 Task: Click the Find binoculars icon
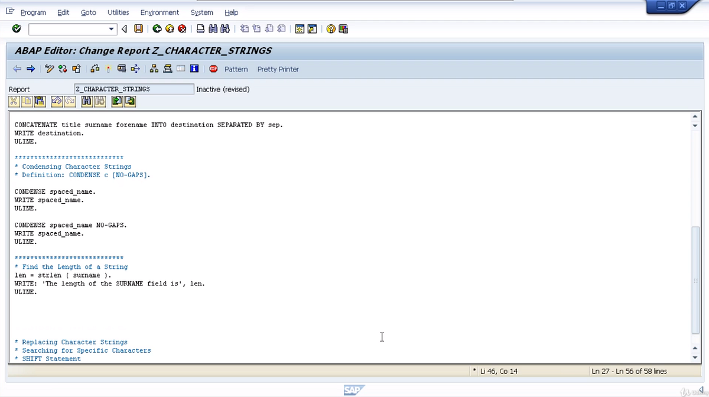click(x=213, y=28)
